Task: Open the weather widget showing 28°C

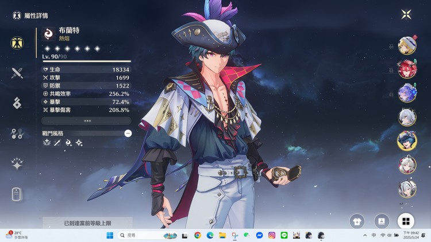Action: point(17,235)
